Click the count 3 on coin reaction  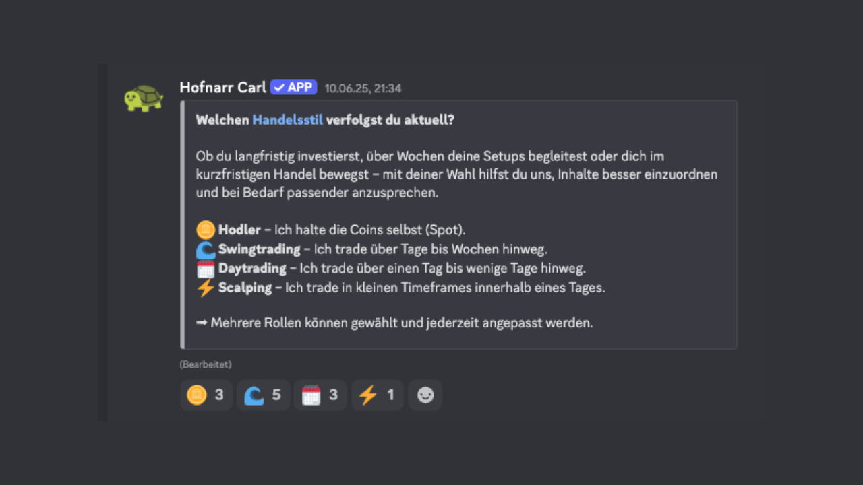219,395
